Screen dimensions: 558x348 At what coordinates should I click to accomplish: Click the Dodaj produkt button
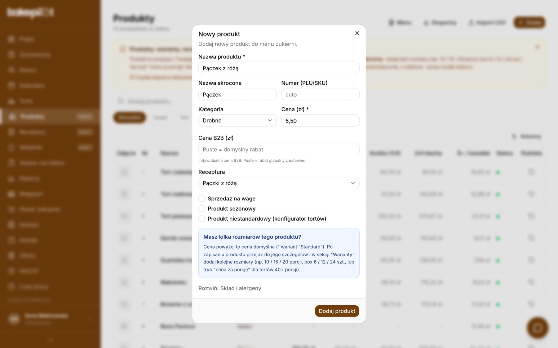(337, 311)
